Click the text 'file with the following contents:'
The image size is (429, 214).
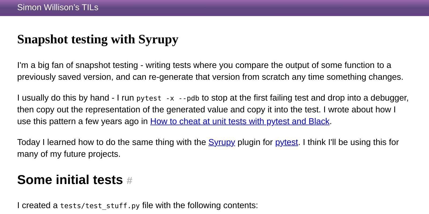[x=200, y=205]
